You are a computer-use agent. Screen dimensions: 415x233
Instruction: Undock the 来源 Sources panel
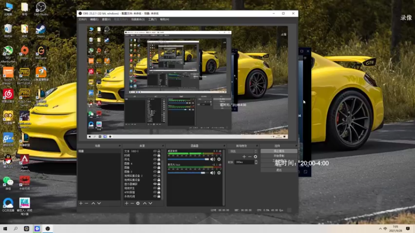click(163, 146)
